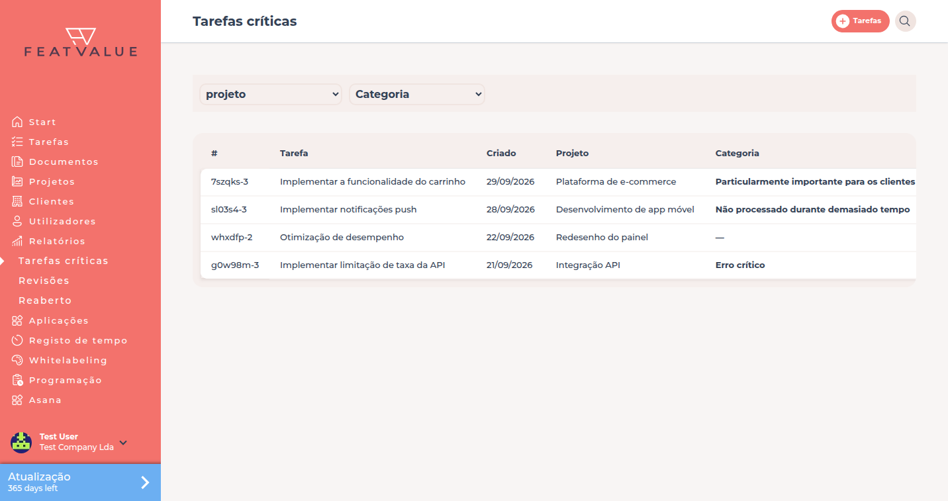Click 'Redesenho do painel' project cell

[x=602, y=237]
